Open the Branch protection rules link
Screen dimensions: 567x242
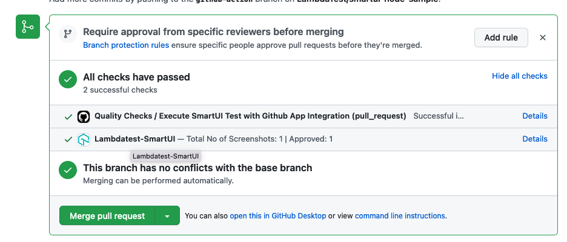click(126, 45)
